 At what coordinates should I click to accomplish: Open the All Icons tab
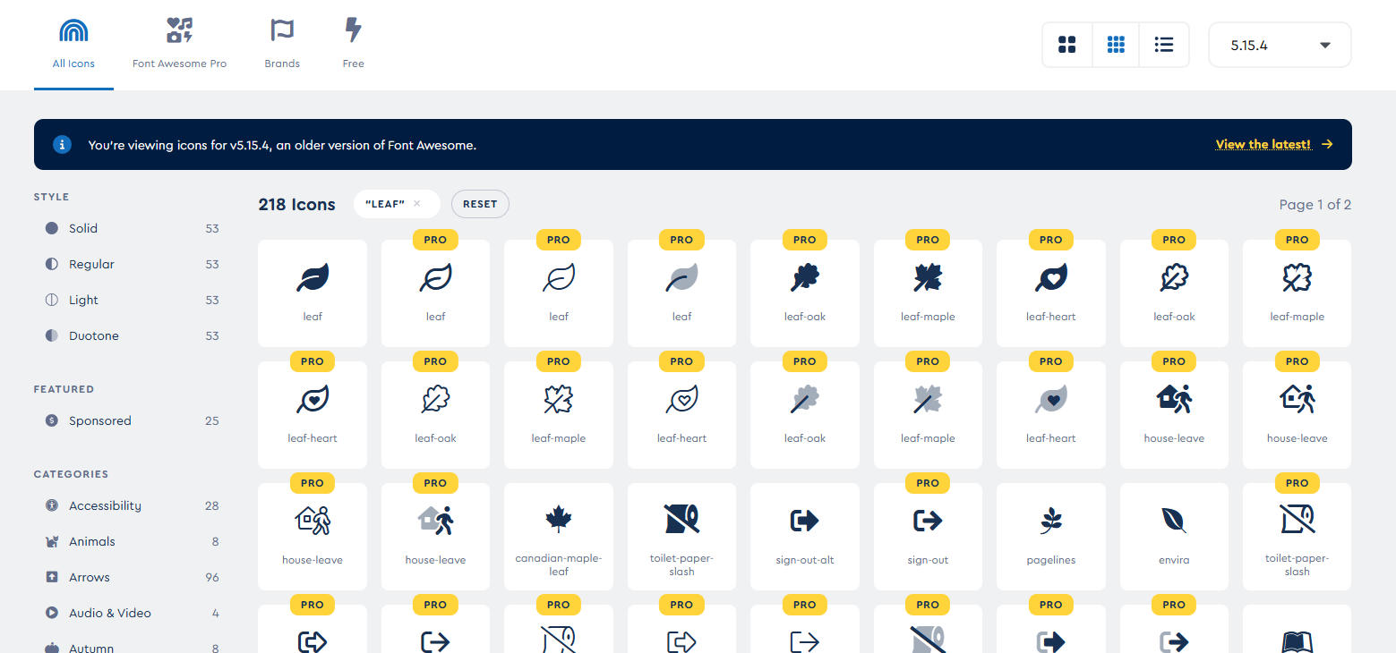click(x=73, y=44)
